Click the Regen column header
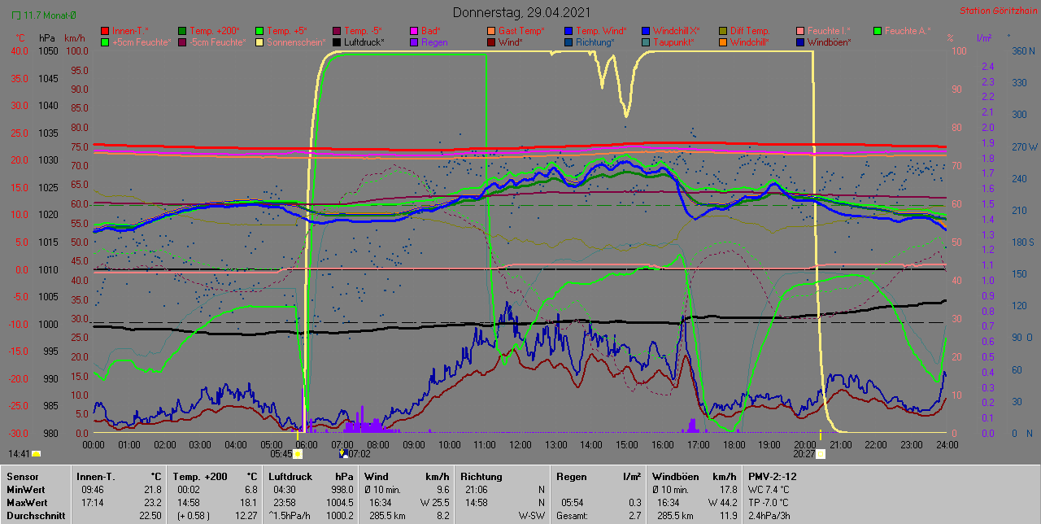This screenshot has height=524, width=1041. pos(573,477)
